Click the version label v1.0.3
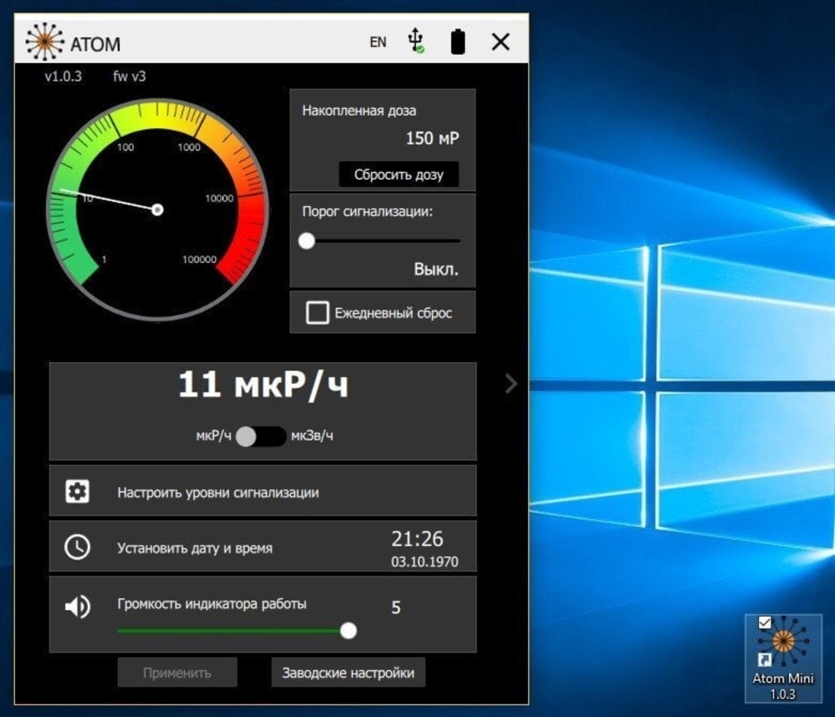 pos(63,76)
